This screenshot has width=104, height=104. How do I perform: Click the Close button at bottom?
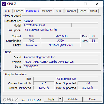coord(92,99)
